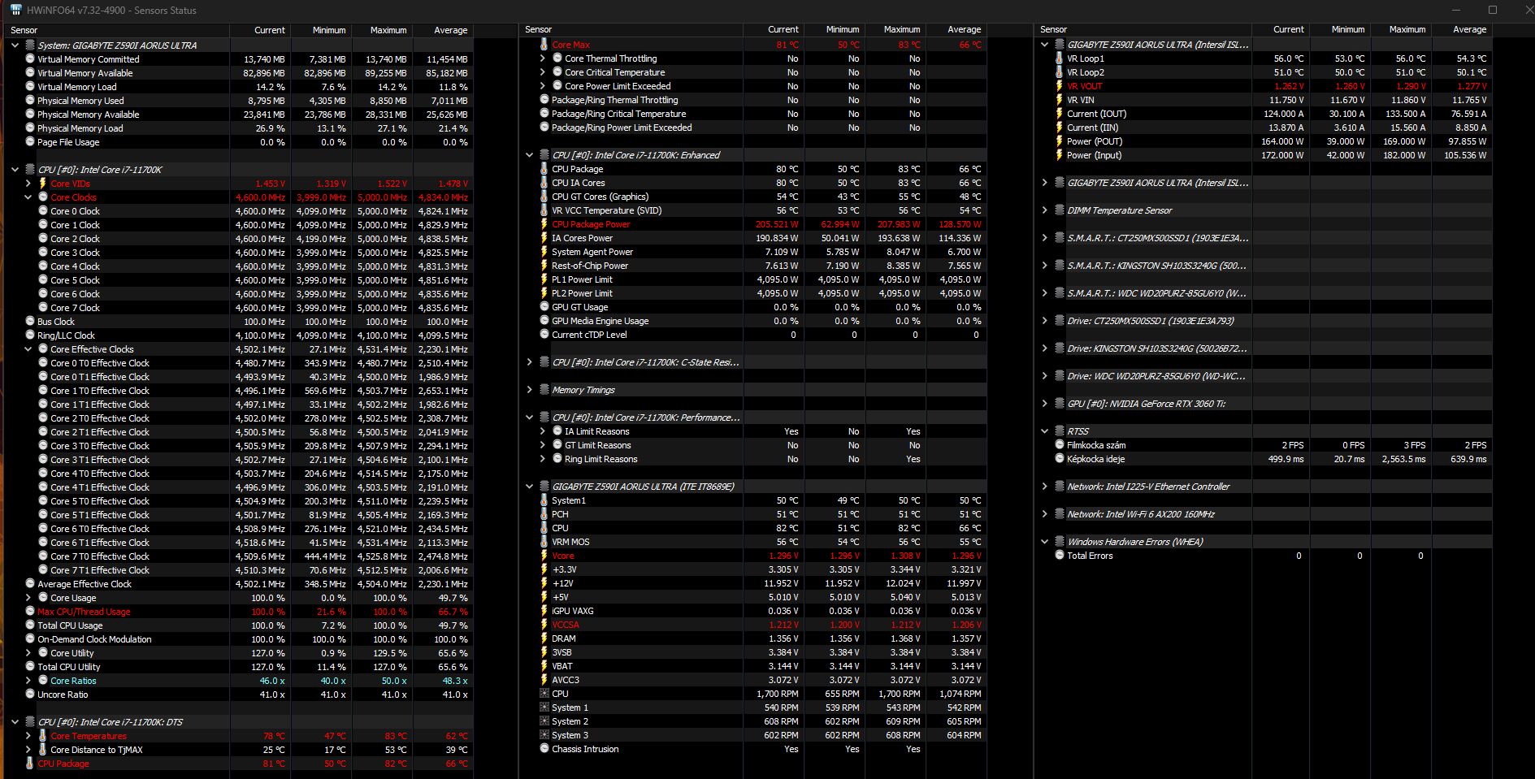Viewport: 1535px width, 779px height.
Task: Click the Average column header in right panel
Action: point(1463,29)
